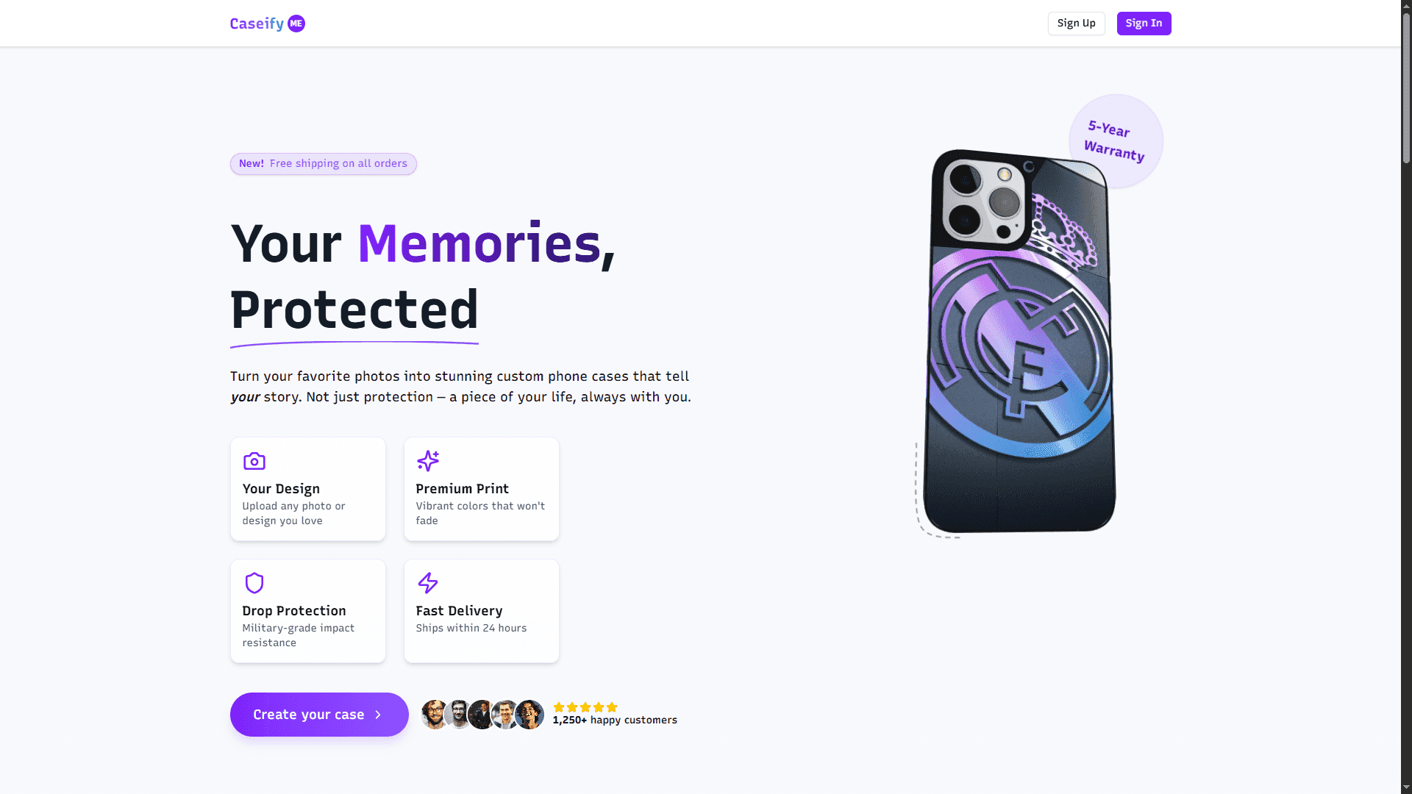The image size is (1412, 794).
Task: Click the sparkles icon in Premium Print card
Action: coord(428,461)
